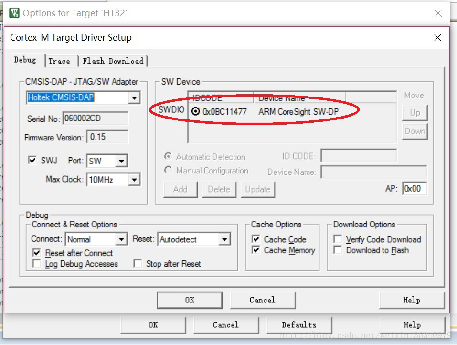Open the Flash Download tab
The height and width of the screenshot is (345, 457).
[113, 61]
